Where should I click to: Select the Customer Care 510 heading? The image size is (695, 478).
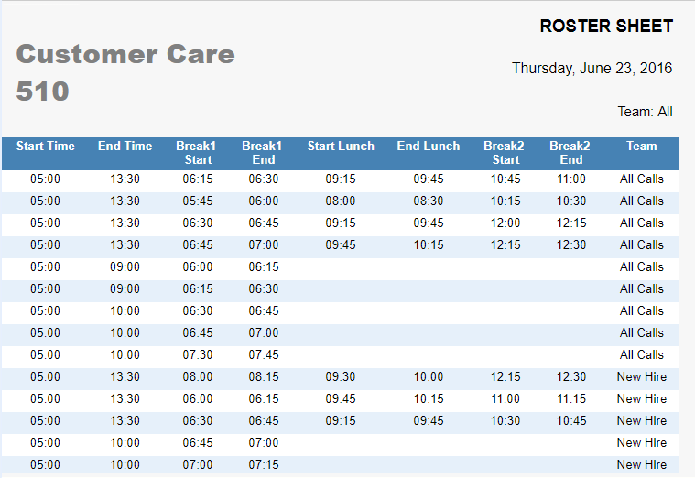pyautogui.click(x=125, y=72)
